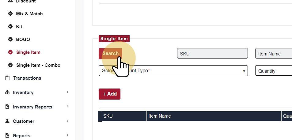Click the BOGO check-circle icon
The width and height of the screenshot is (292, 140).
(10, 40)
